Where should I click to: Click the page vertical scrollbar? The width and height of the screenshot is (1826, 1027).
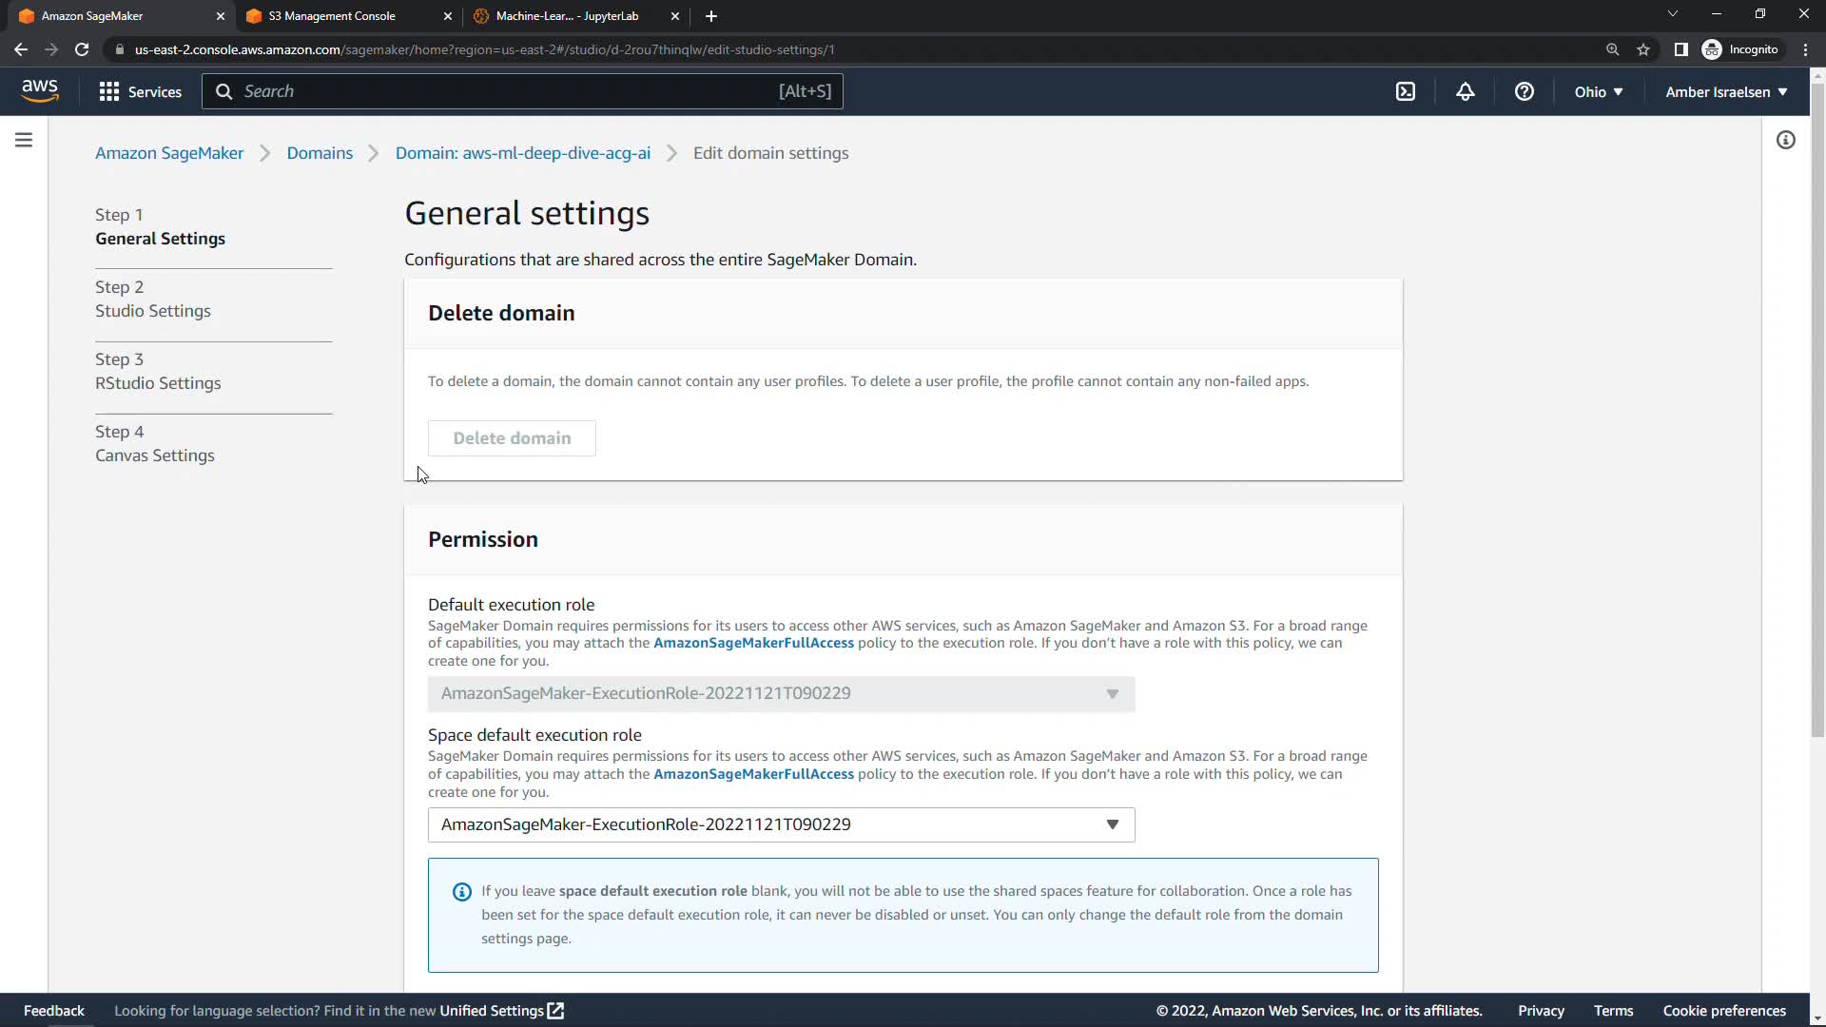coord(1816,409)
